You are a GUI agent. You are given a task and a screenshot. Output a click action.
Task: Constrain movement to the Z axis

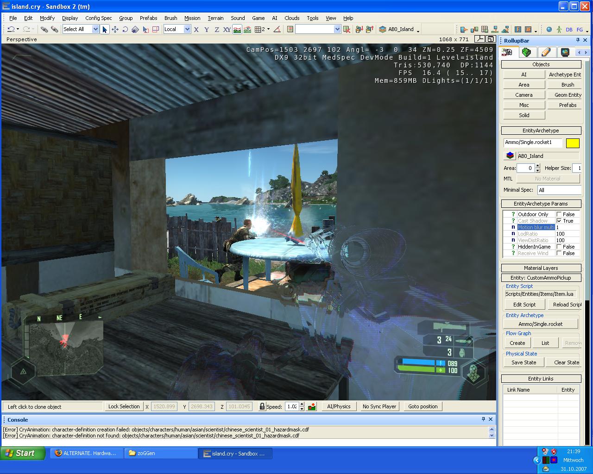click(216, 29)
